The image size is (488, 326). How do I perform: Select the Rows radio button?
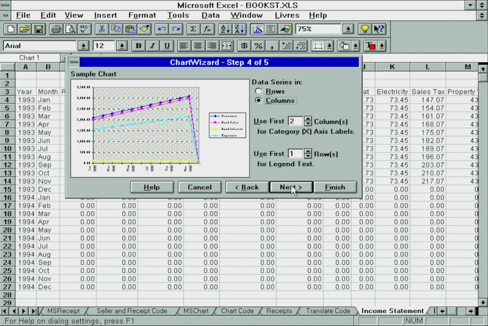coord(259,91)
